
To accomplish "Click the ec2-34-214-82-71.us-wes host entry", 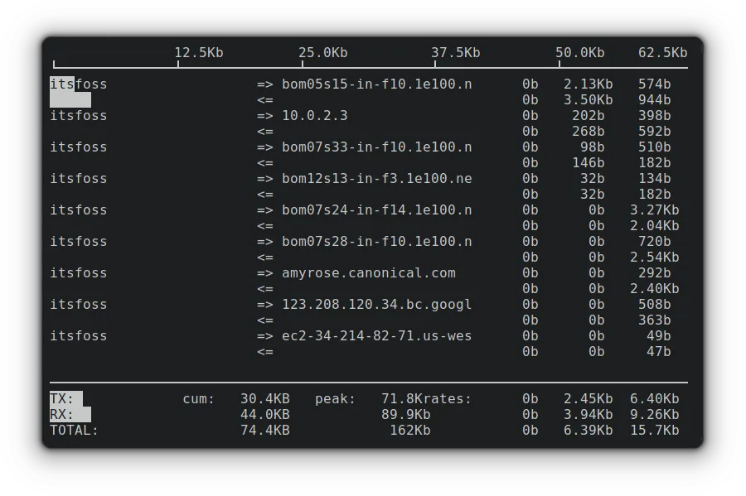I will tap(378, 335).
